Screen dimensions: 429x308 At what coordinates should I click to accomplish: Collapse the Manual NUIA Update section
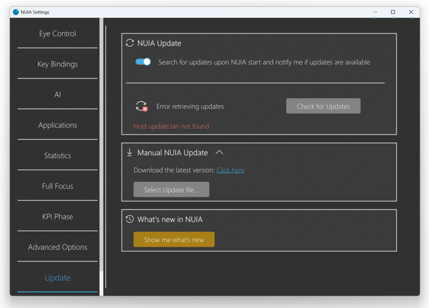pyautogui.click(x=219, y=152)
